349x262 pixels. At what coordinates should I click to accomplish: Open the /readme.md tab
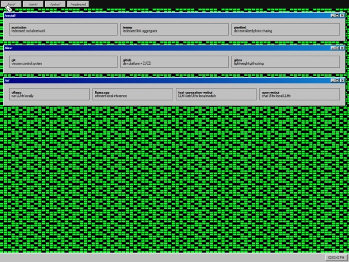[78, 5]
